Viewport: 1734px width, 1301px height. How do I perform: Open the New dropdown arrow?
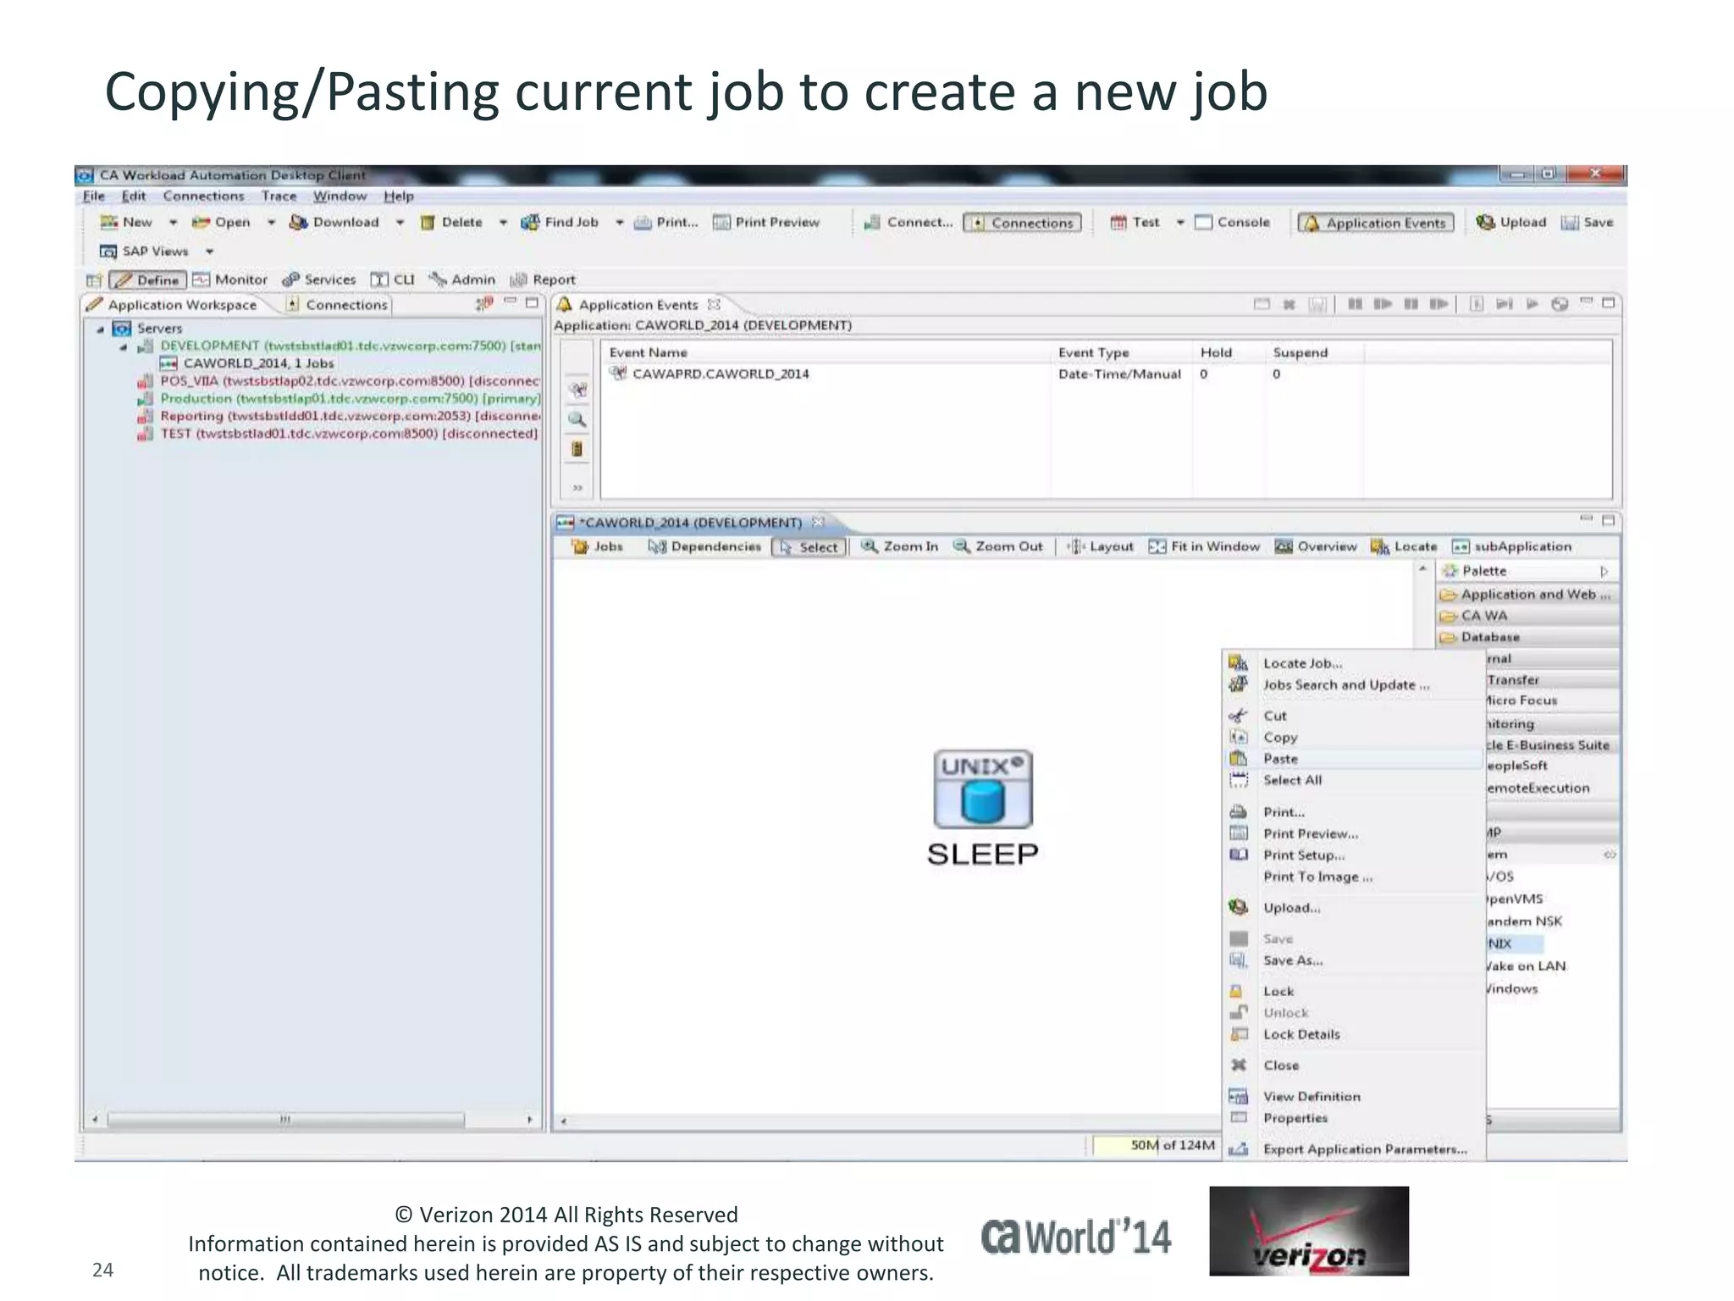(x=173, y=223)
